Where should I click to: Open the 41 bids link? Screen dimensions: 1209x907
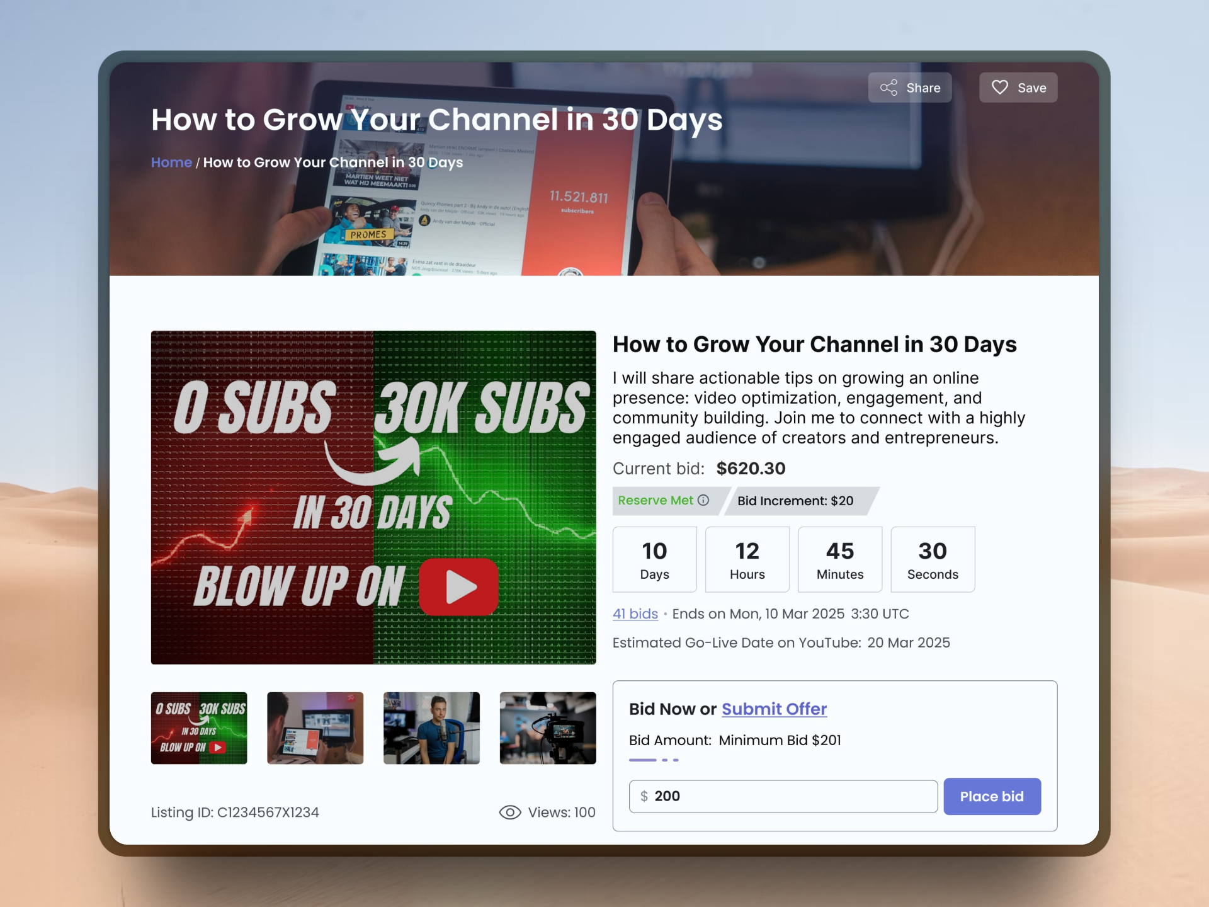point(635,613)
